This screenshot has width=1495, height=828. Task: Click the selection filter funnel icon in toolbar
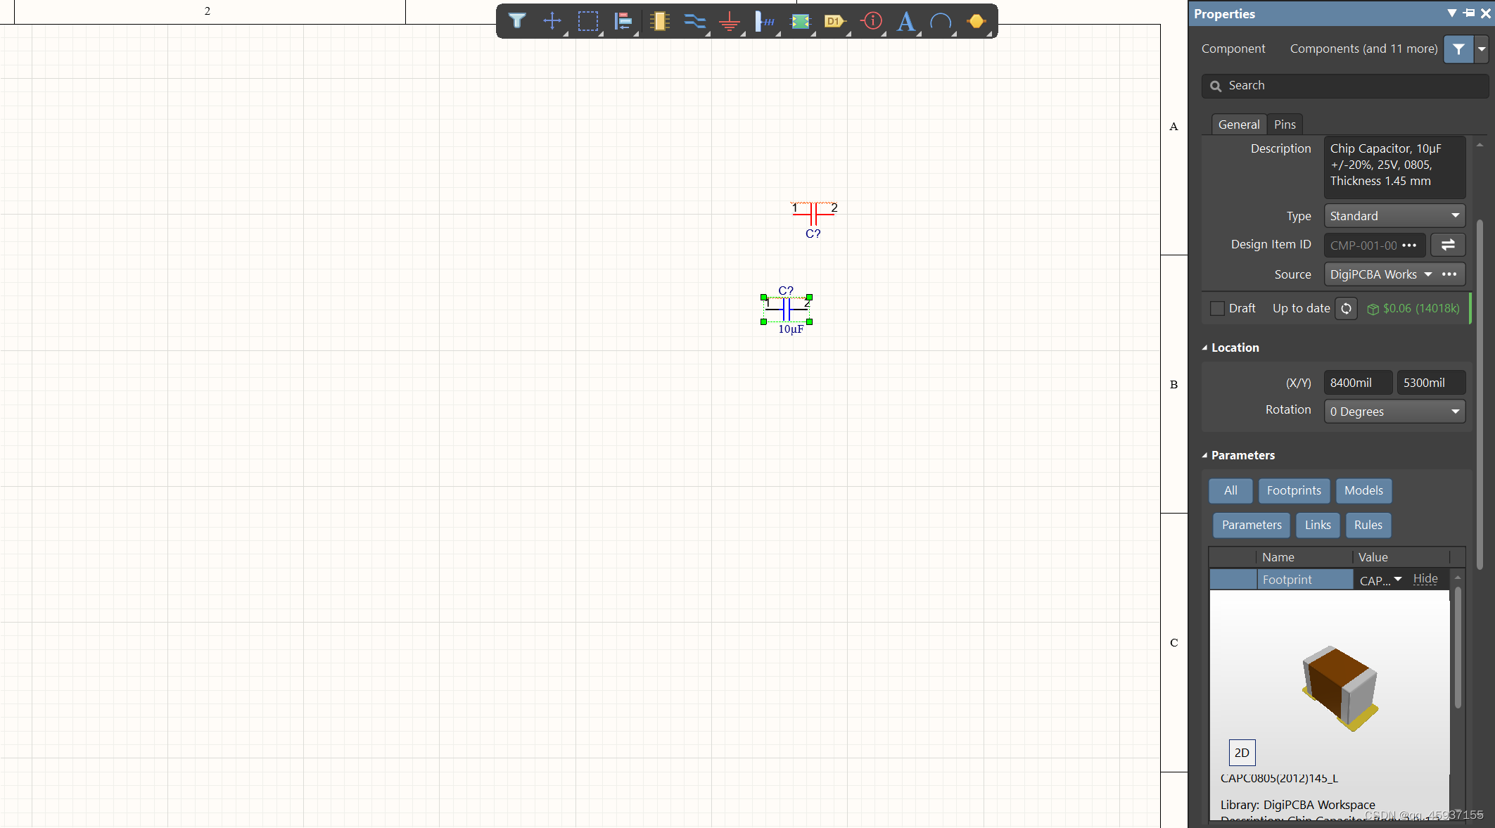[x=517, y=21]
